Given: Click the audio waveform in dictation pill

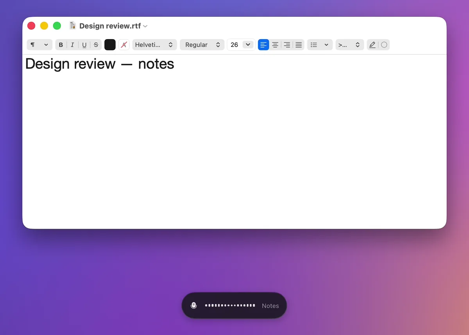Looking at the screenshot, I should click(230, 306).
